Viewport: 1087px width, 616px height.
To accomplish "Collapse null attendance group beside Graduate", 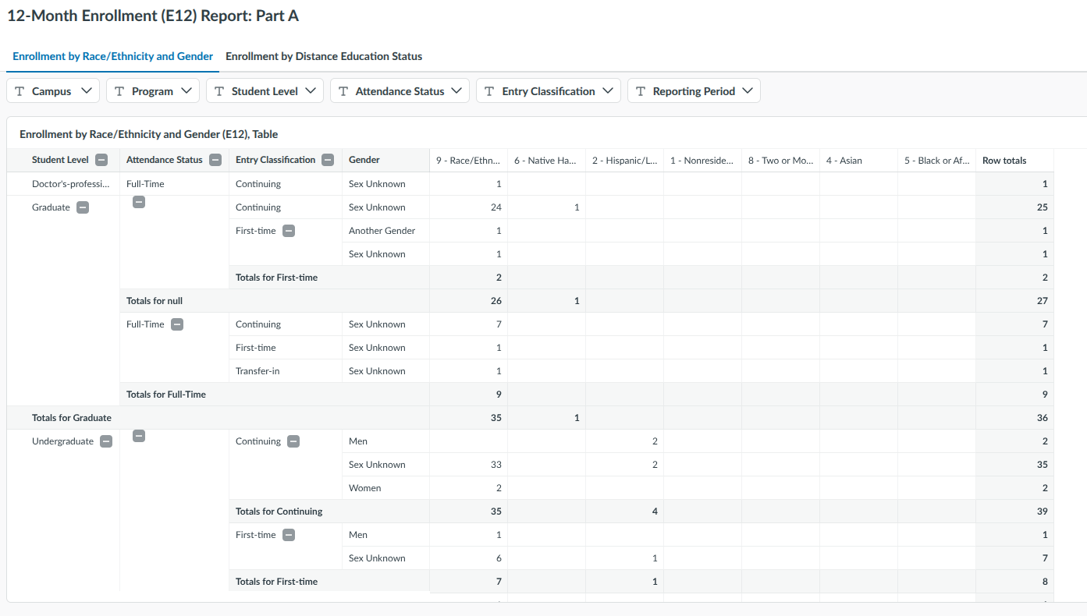I will [x=139, y=202].
